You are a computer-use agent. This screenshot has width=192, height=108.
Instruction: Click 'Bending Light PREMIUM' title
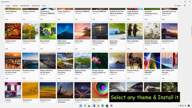tap(149, 71)
